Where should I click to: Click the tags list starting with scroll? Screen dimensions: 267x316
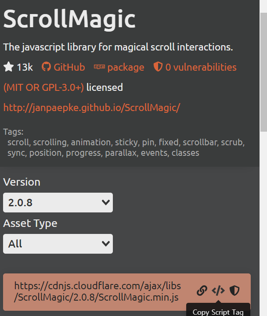(126, 148)
